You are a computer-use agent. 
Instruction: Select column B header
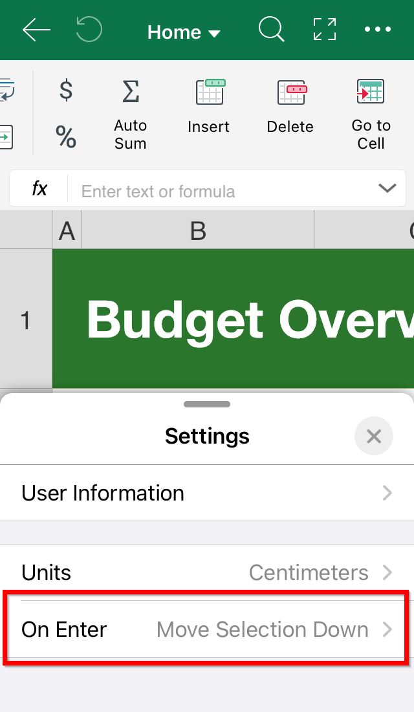pyautogui.click(x=198, y=230)
